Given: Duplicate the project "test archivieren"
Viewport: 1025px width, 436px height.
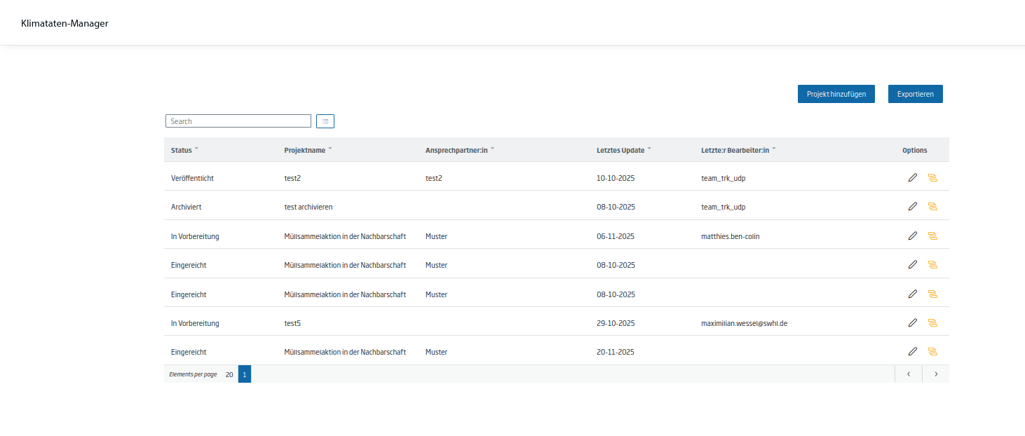Looking at the screenshot, I should coord(932,206).
